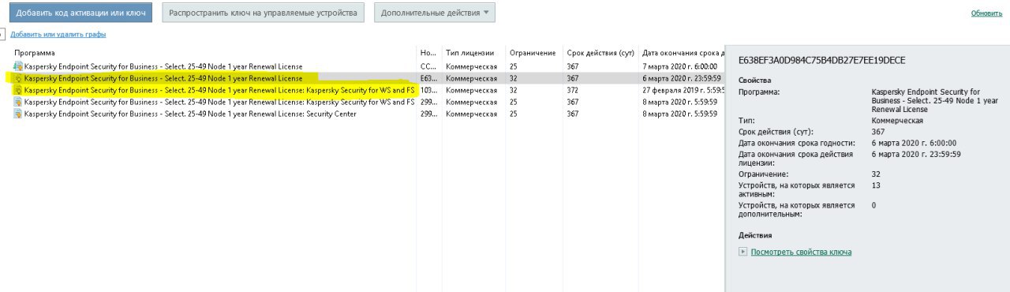Click the active devices count '13'

[876, 185]
